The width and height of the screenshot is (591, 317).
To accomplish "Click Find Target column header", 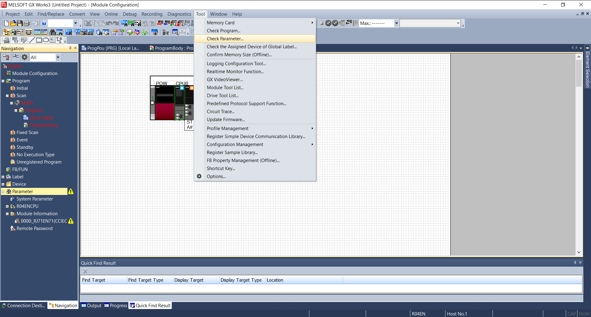I will (104, 280).
